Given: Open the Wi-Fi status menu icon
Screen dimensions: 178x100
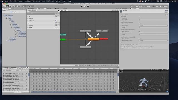Looking at the screenshot, I should (149, 1).
